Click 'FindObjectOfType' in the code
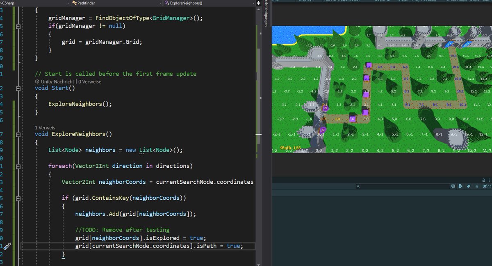This screenshot has height=266, width=492. [122, 18]
